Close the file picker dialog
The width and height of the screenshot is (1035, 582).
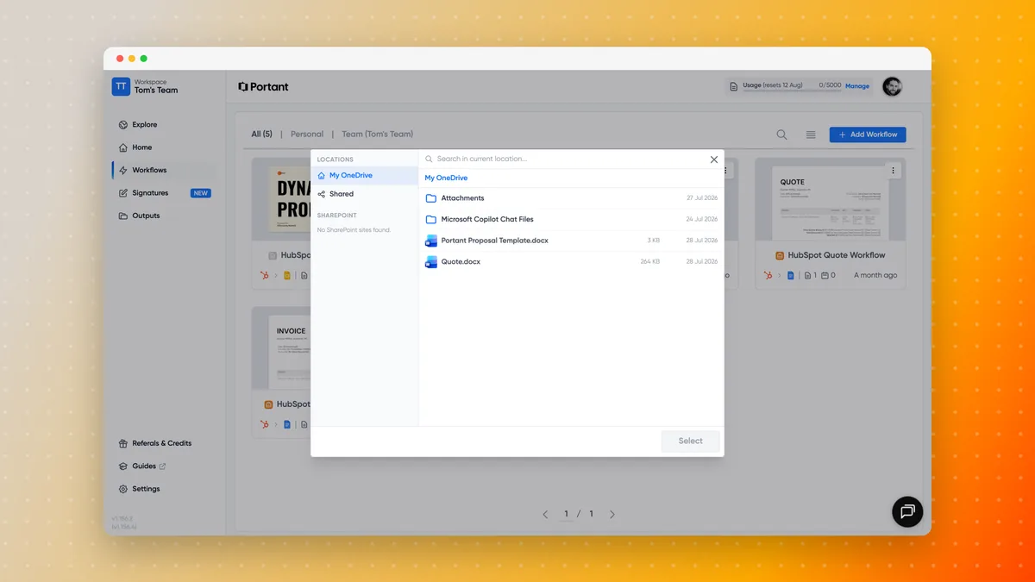714,160
